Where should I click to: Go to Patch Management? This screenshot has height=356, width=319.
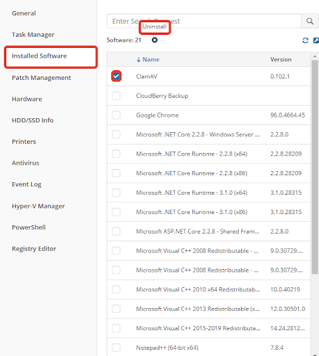click(41, 78)
